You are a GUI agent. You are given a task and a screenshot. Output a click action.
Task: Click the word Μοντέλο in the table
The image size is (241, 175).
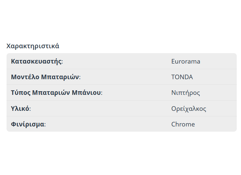tap(25, 77)
